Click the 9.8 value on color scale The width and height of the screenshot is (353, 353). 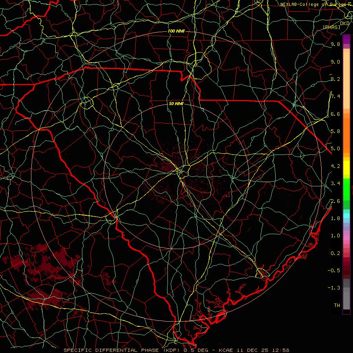(x=335, y=44)
